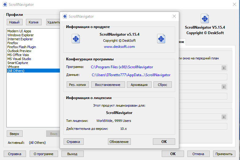Click the Отмена button

[198, 154]
